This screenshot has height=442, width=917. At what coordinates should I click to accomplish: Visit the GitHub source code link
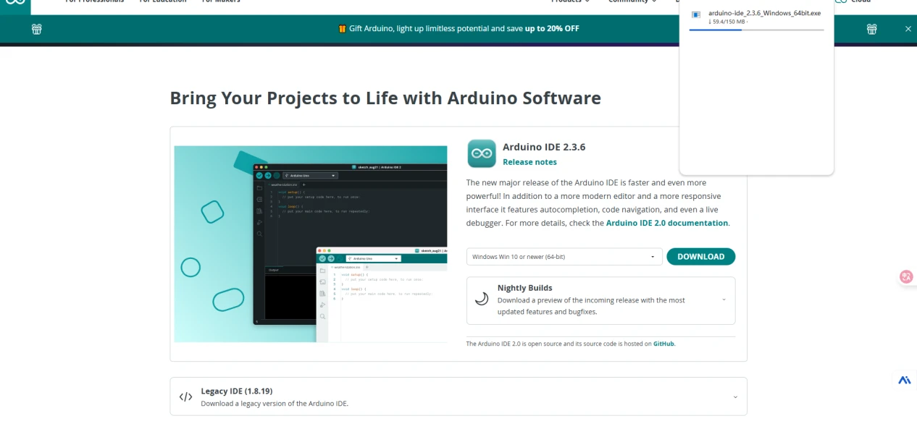click(x=663, y=344)
